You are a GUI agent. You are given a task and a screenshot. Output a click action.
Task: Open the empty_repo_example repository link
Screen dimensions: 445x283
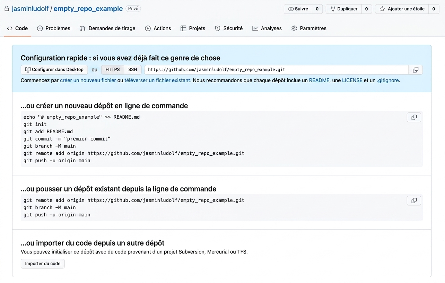click(88, 9)
